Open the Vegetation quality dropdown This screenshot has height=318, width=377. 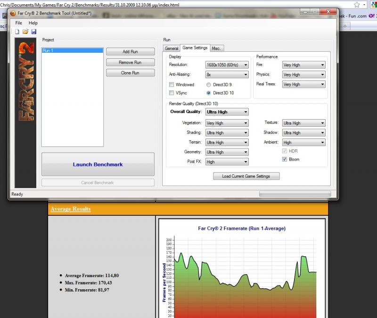coord(227,123)
